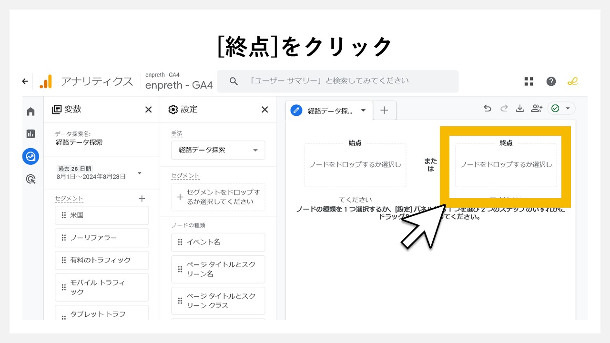Open the Home page from left navigation

click(x=30, y=111)
